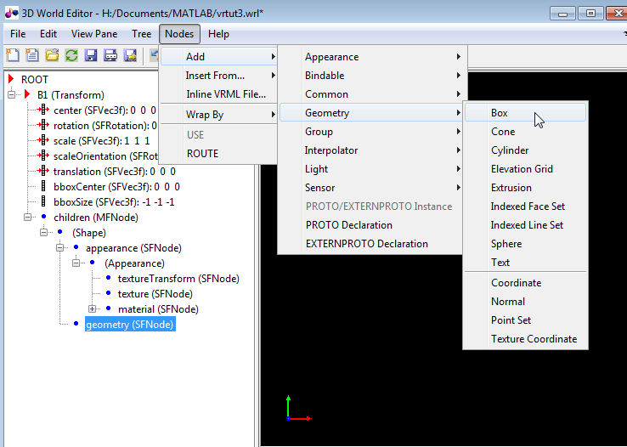
Task: Open the Sensor submenu
Action: pyautogui.click(x=372, y=188)
